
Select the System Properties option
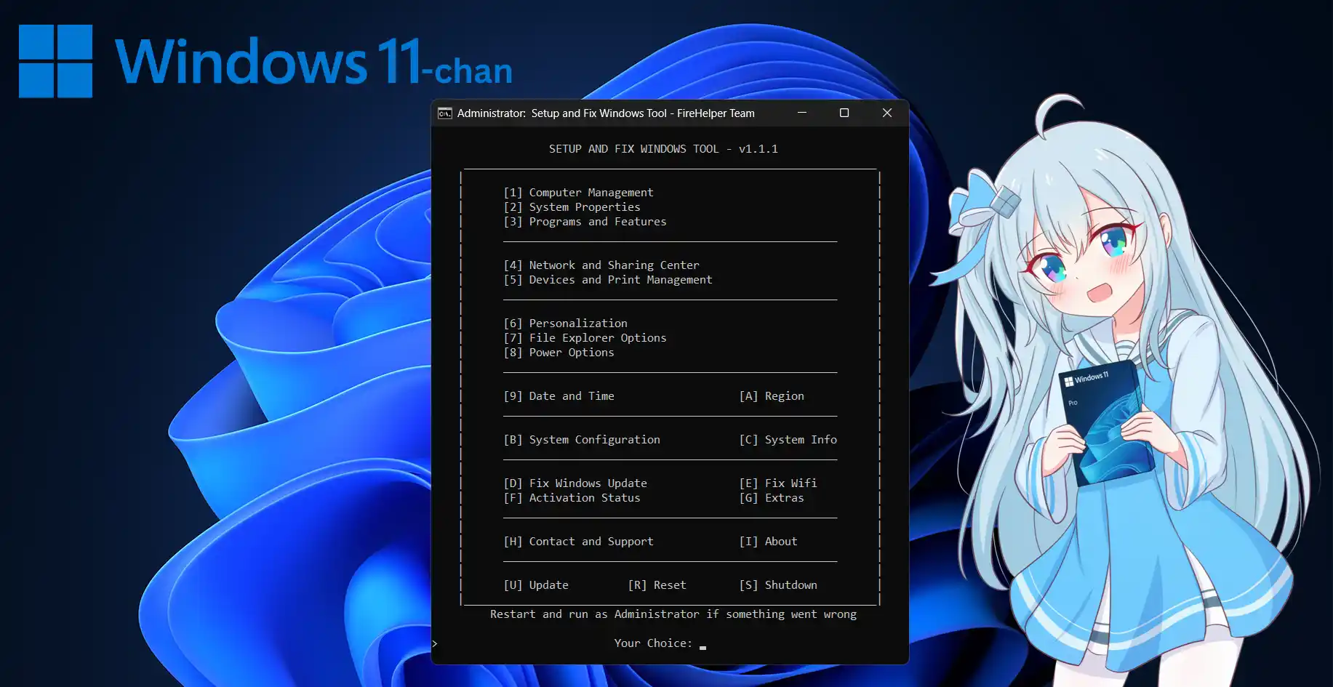(x=572, y=207)
